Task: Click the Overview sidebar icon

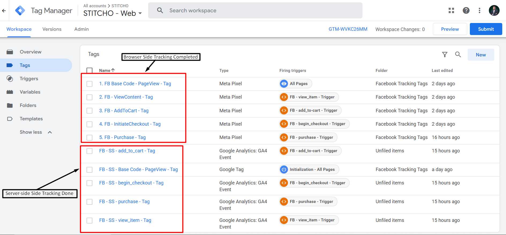Action: (x=10, y=52)
